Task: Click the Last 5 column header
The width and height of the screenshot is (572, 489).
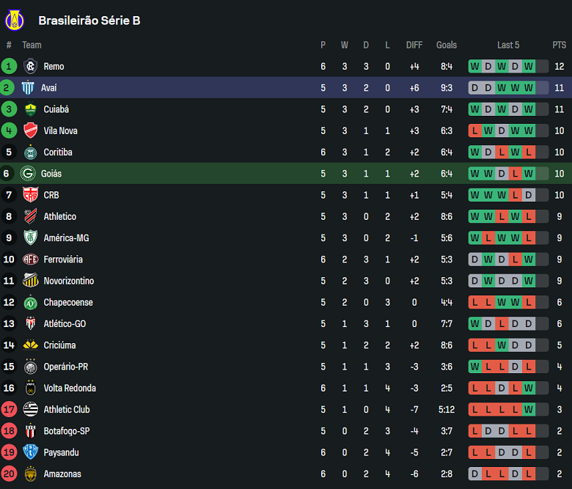Action: [508, 45]
